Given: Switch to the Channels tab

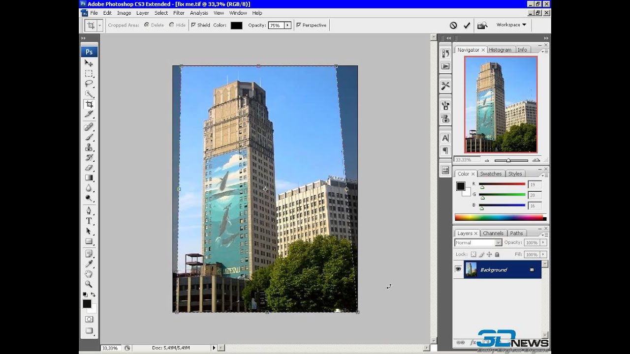Looking at the screenshot, I should (x=493, y=233).
